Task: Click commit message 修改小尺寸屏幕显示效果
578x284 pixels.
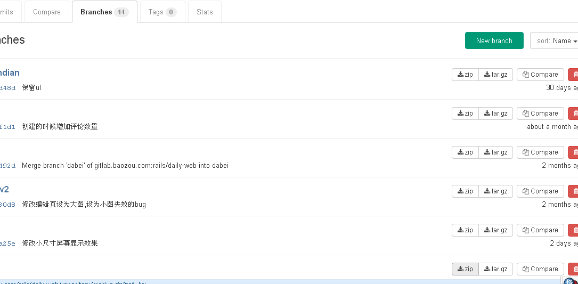Action: tap(60, 243)
